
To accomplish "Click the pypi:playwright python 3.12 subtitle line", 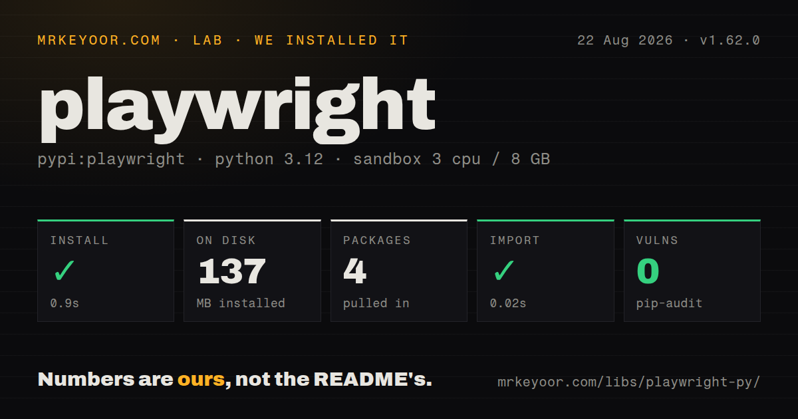I will (294, 160).
